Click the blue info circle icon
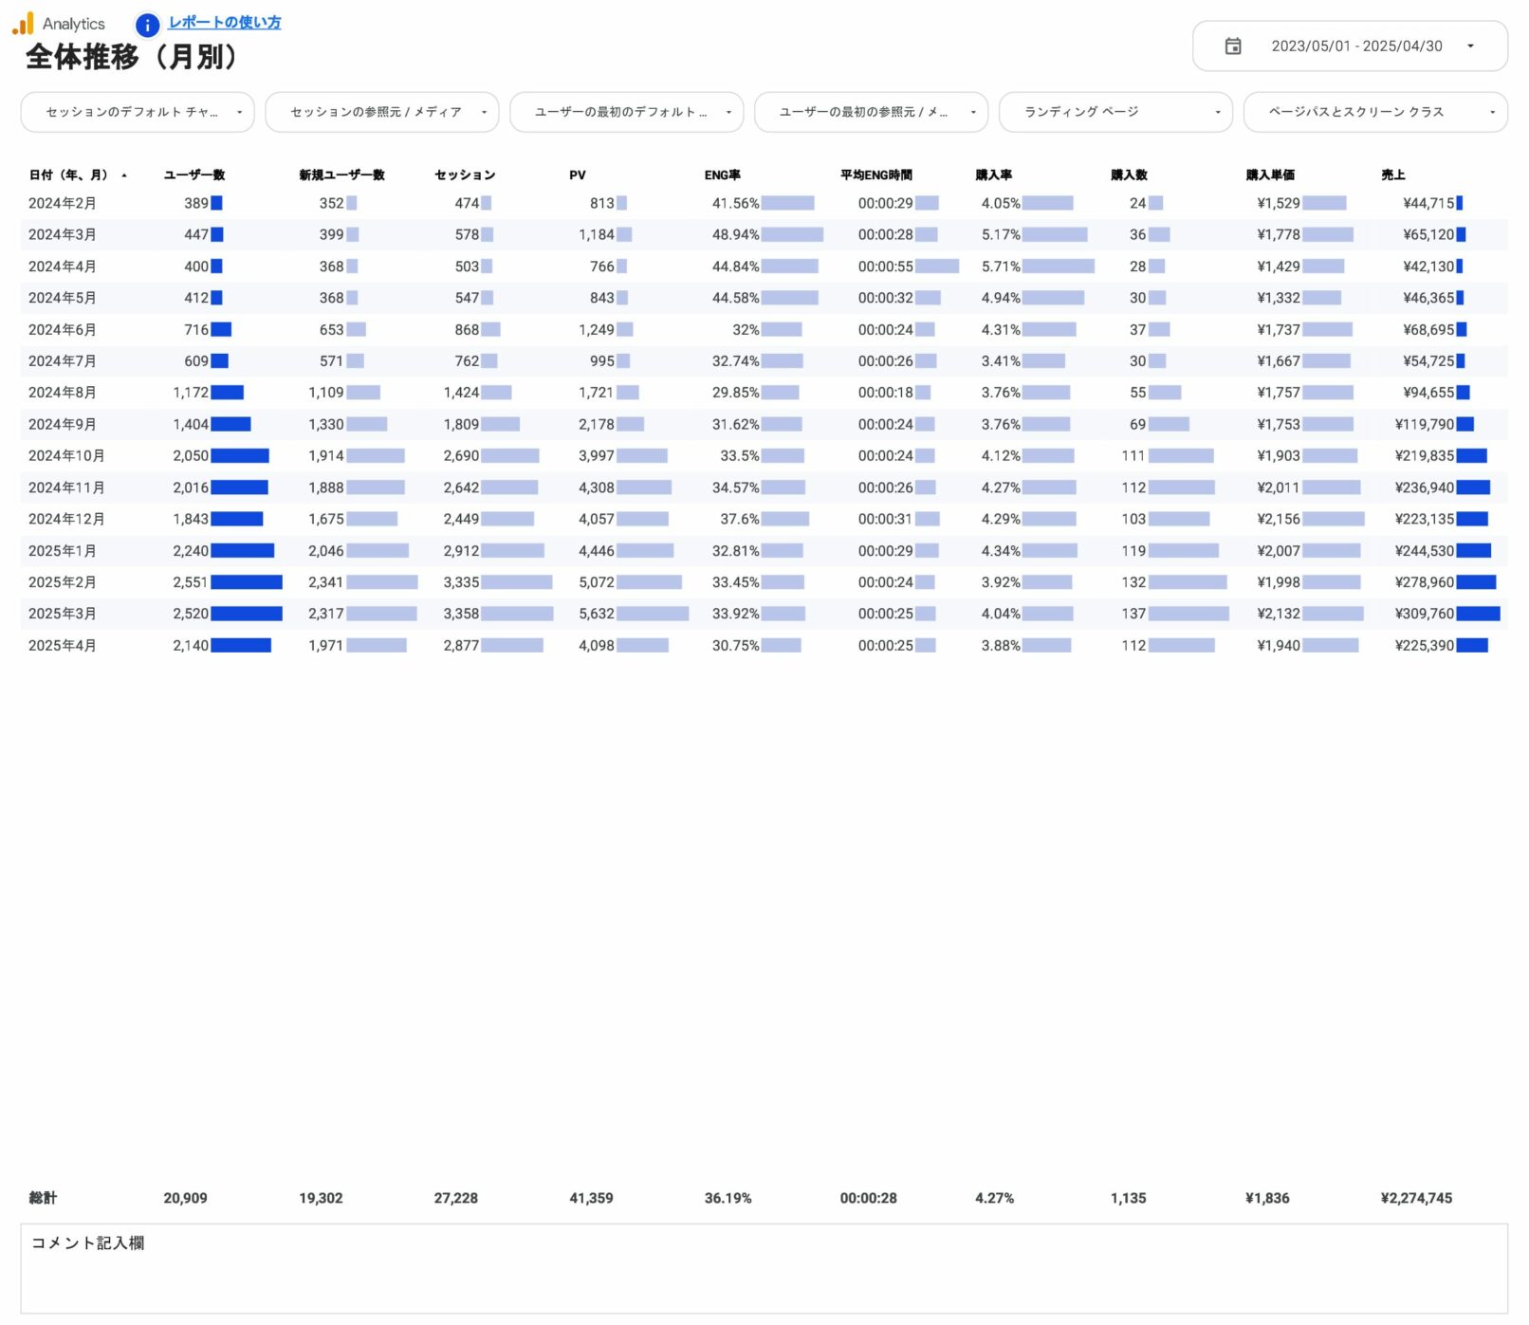The height and width of the screenshot is (1325, 1529). (x=147, y=25)
